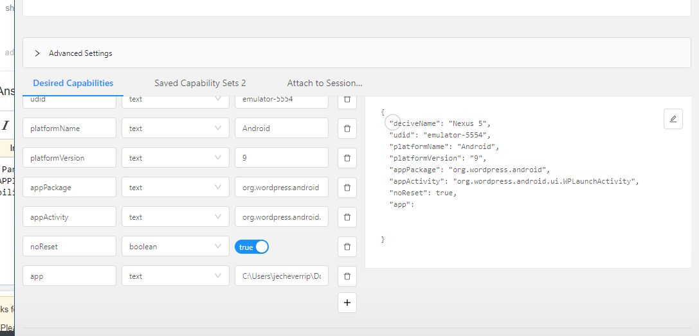Viewport: 699px width, 336px height.
Task: Open the type dropdown for appPackage
Action: tap(175, 188)
